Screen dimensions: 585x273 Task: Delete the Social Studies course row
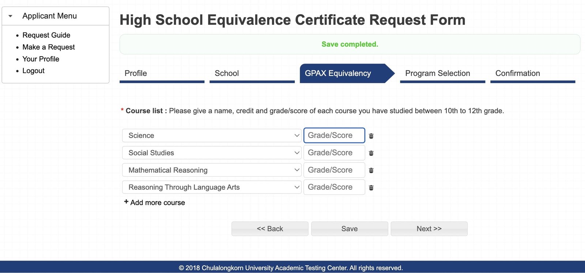(371, 153)
